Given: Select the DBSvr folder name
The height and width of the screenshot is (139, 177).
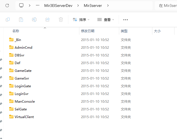Looking at the screenshot, I should (20, 55).
